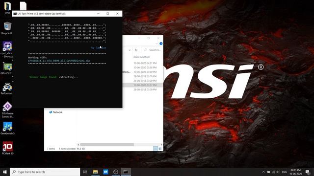Open the round app icon on the taskbar
Image resolution: width=314 pixels, height=176 pixels.
(x=116, y=172)
